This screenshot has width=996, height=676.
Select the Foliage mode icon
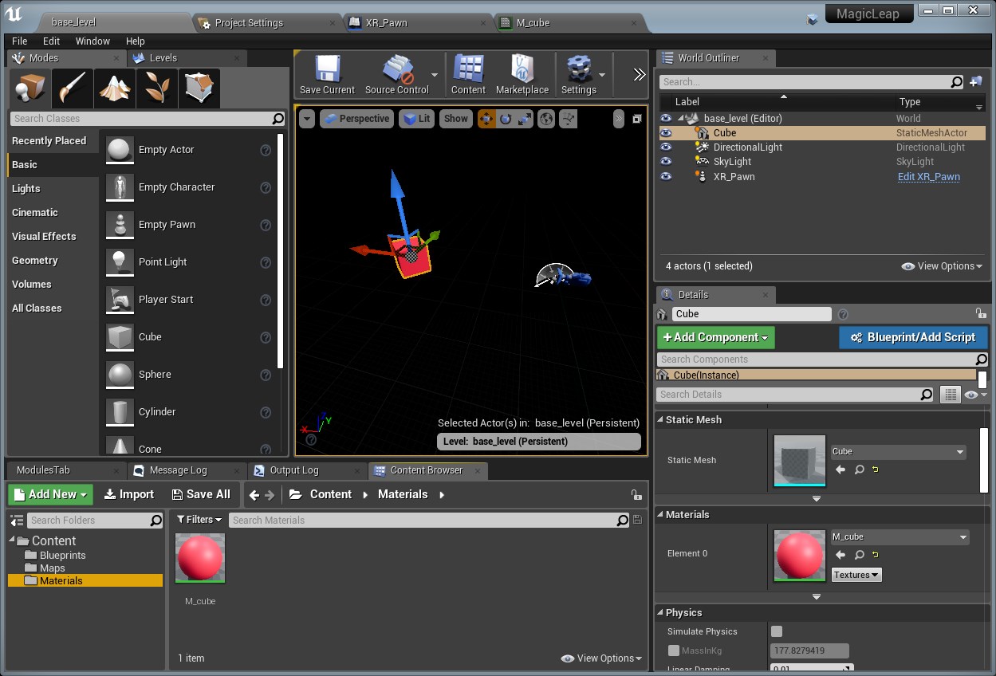157,87
